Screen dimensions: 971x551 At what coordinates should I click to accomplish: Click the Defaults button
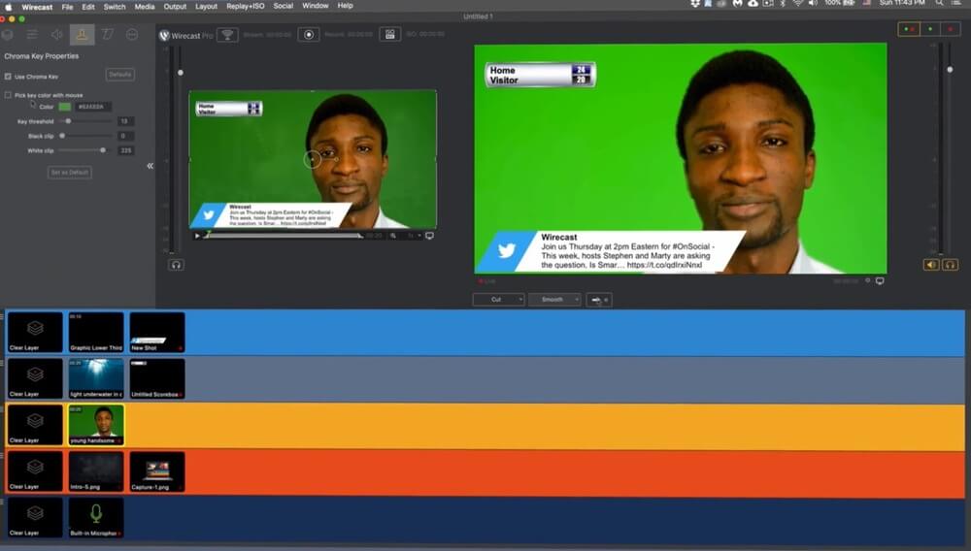(120, 75)
